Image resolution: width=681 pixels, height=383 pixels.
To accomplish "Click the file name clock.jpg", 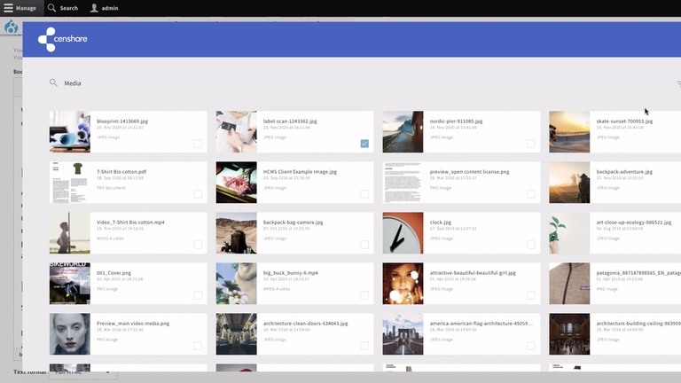I will point(441,223).
